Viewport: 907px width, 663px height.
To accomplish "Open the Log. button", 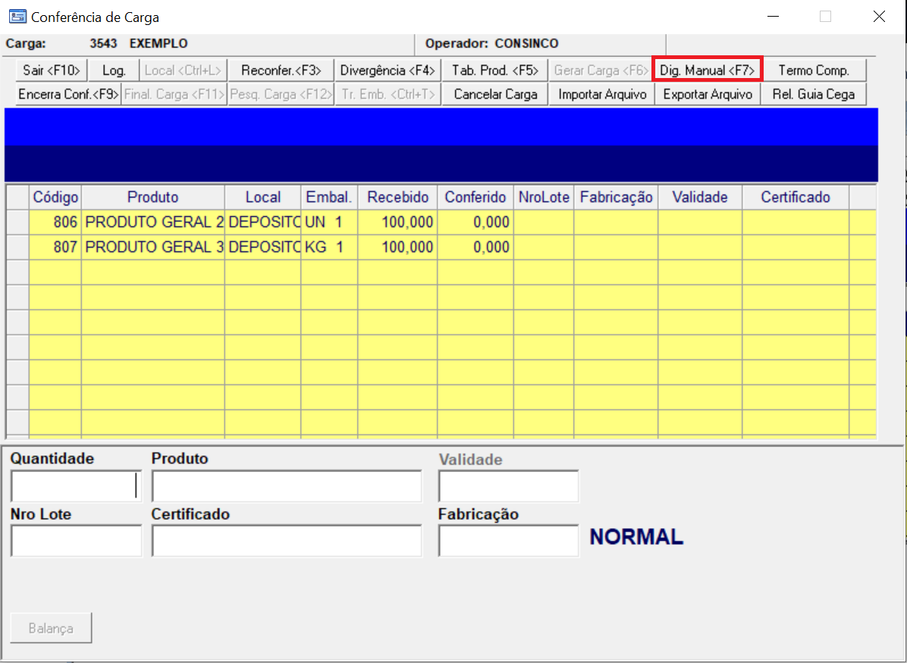I will point(114,70).
